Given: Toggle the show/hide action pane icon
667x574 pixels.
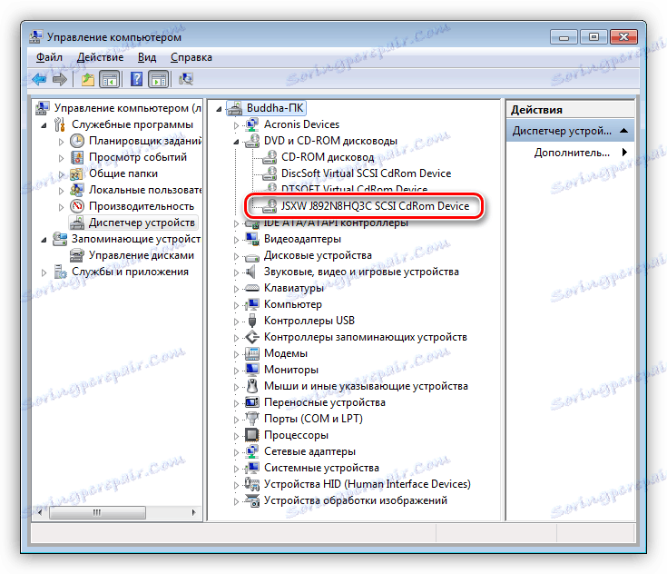Looking at the screenshot, I should (159, 79).
